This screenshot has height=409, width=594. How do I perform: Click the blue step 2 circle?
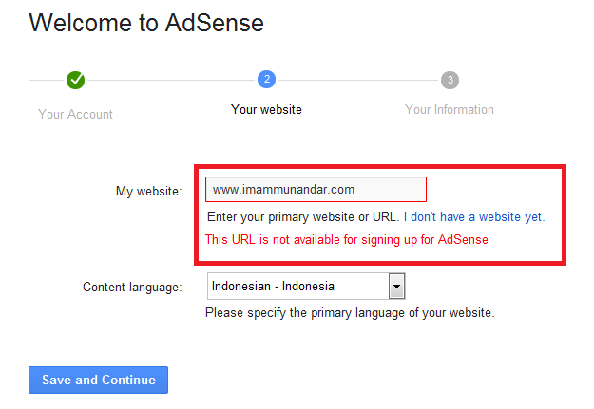point(266,80)
